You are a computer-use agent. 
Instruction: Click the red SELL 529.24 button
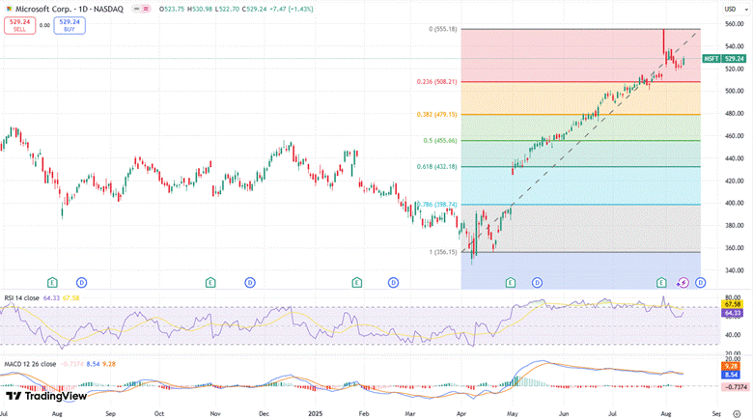point(17,25)
